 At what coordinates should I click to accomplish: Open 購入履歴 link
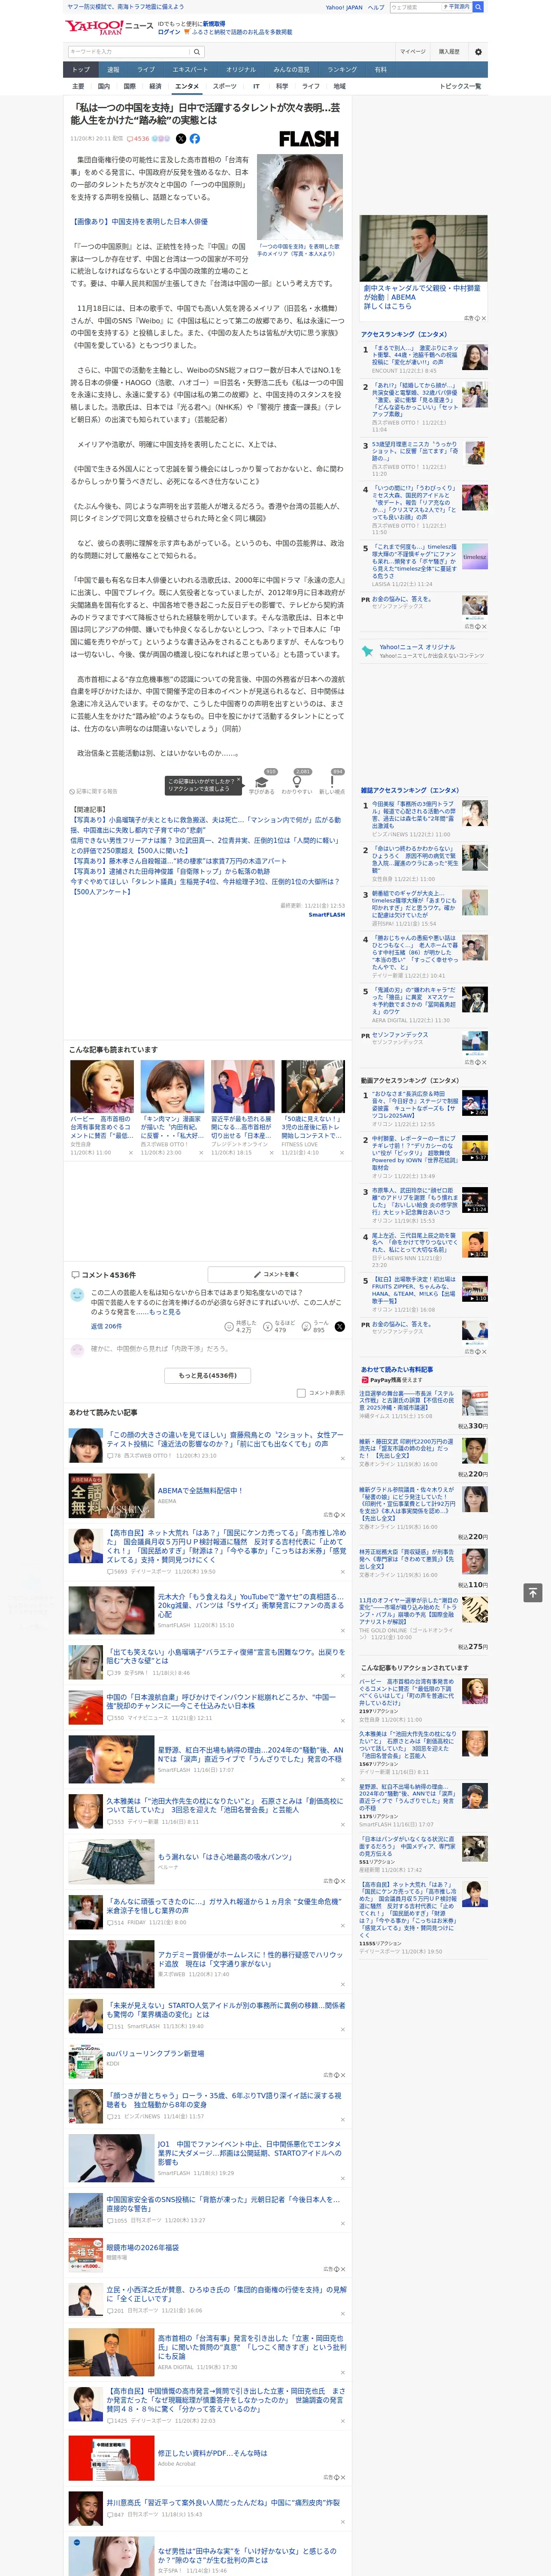tap(449, 51)
